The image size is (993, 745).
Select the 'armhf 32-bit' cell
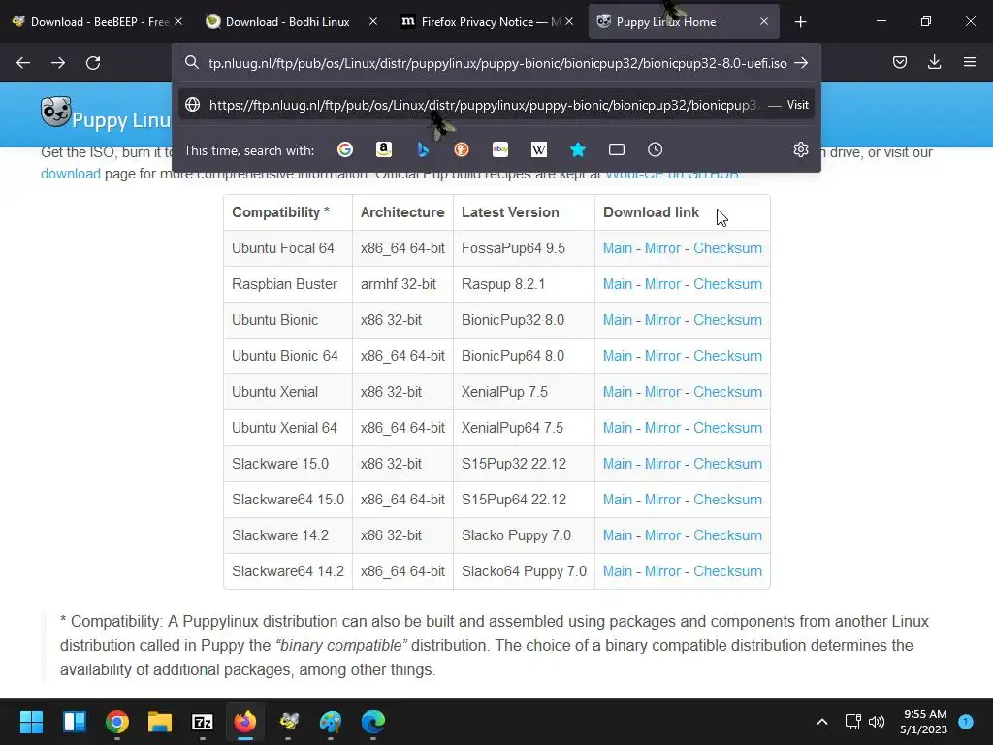point(402,284)
